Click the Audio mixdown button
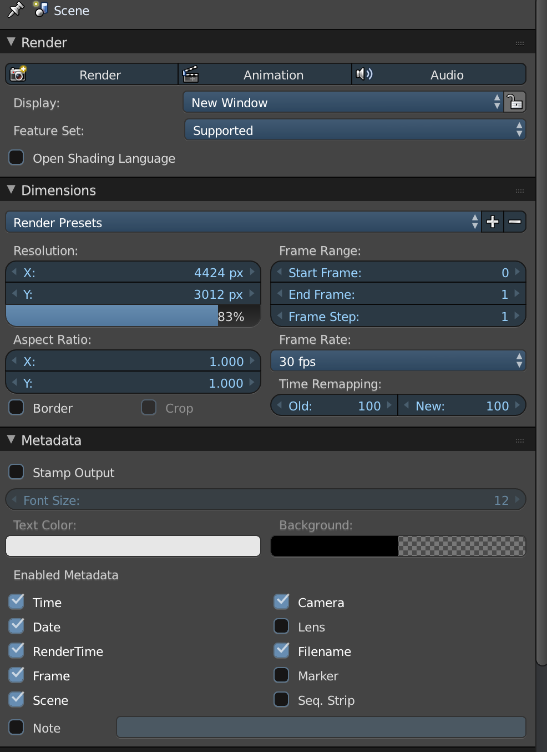The image size is (547, 752). (x=439, y=74)
